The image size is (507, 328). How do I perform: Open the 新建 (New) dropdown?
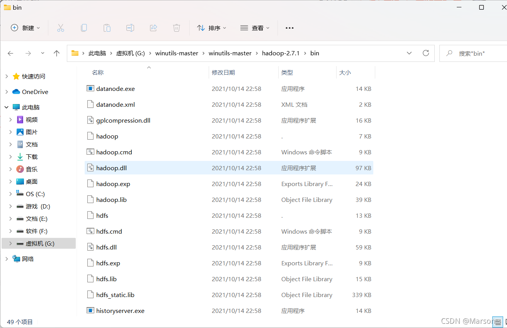pos(26,28)
